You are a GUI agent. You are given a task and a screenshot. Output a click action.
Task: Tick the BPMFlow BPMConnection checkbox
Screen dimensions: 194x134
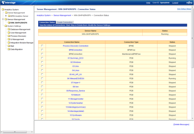point(42,50)
